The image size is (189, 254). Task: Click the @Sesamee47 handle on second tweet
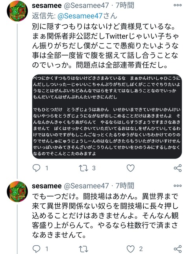86,186
